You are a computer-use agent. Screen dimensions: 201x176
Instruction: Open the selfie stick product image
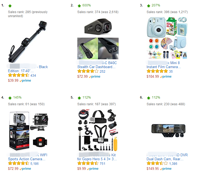click(28, 41)
